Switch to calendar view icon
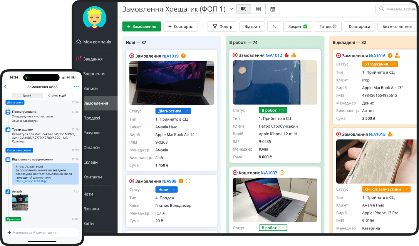This screenshot has width=419, height=246. (273, 9)
